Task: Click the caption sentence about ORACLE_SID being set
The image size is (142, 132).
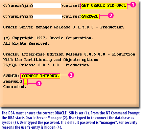Action: [46, 113]
